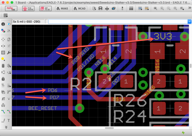The image size is (192, 136).
Task: Click the 3V3 net label
Action: pyautogui.click(x=163, y=37)
